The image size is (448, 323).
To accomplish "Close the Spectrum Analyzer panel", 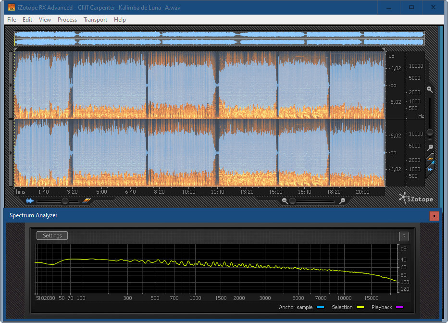I will [x=434, y=216].
